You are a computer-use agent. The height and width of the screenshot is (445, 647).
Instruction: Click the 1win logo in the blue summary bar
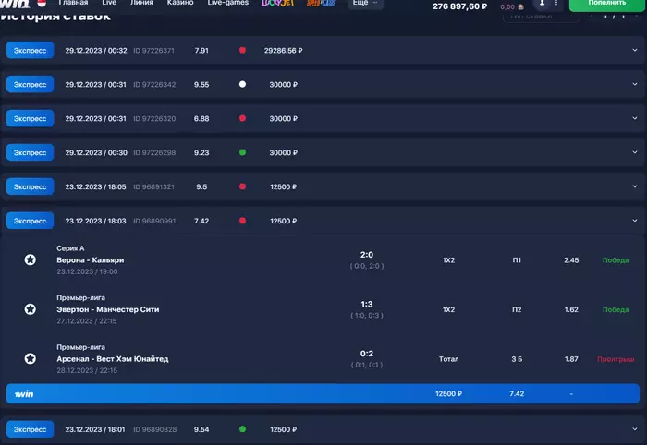24,394
